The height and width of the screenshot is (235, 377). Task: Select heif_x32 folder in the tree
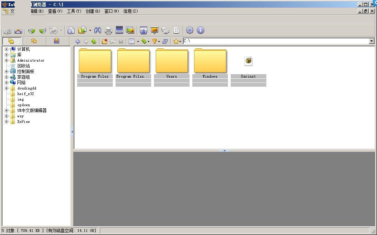point(26,94)
